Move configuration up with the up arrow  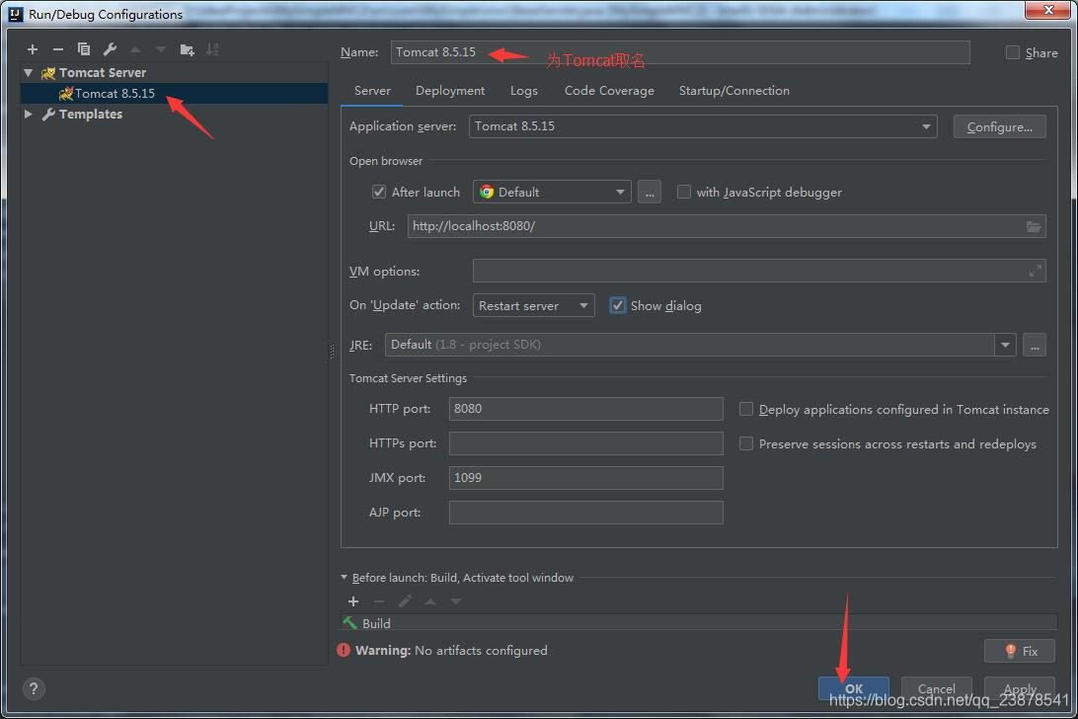pyautogui.click(x=135, y=49)
